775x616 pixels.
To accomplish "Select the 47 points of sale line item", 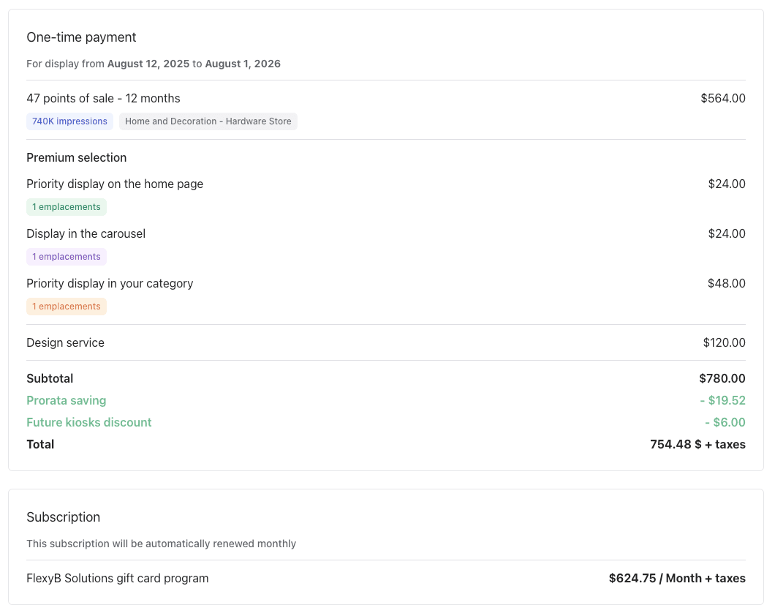I will (103, 98).
